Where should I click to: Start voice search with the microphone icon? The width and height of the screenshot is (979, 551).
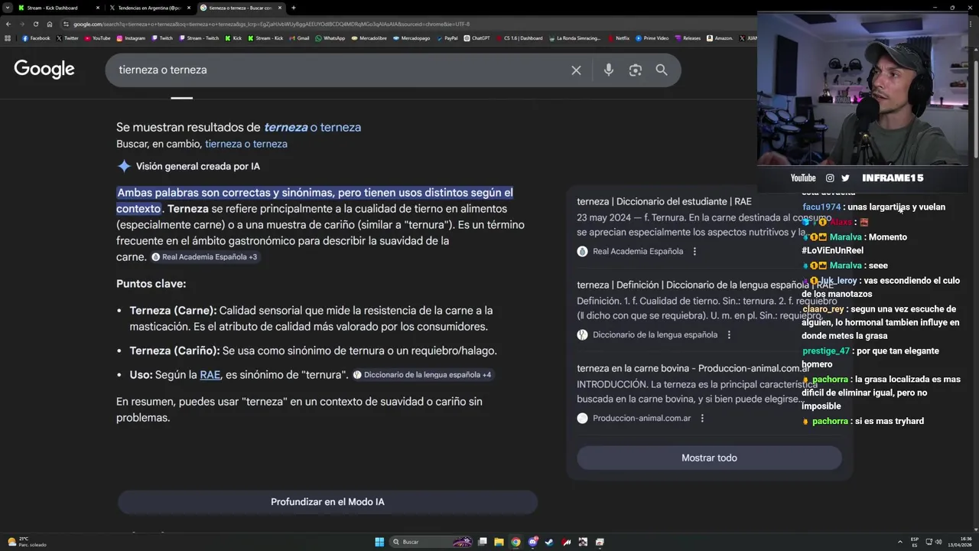pyautogui.click(x=608, y=70)
